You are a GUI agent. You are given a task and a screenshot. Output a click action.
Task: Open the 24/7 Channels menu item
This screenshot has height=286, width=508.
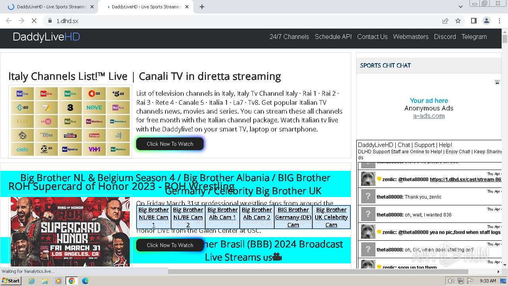(x=289, y=37)
